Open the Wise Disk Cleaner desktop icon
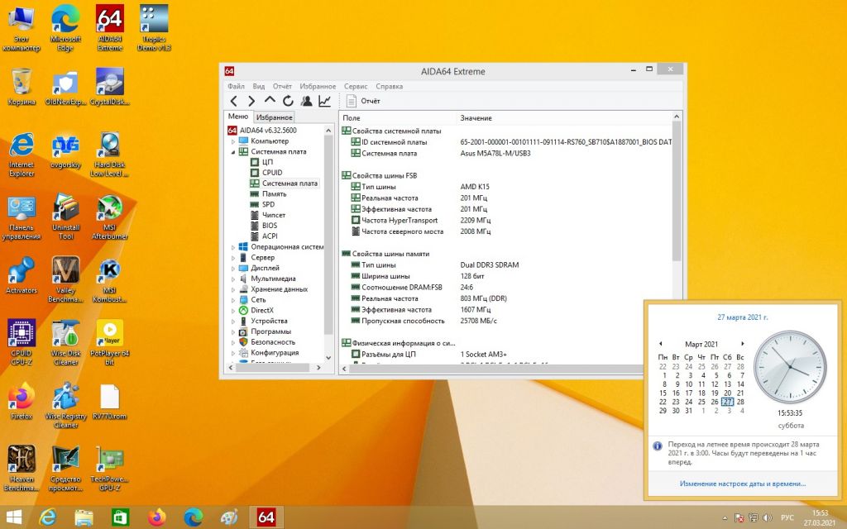This screenshot has height=529, width=847. click(65, 343)
